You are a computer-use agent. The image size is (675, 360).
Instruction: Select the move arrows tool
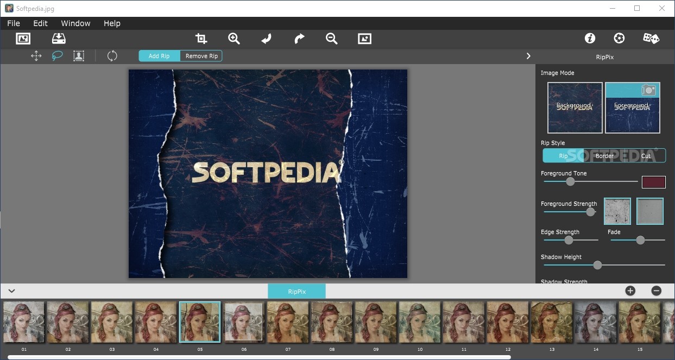tap(36, 56)
